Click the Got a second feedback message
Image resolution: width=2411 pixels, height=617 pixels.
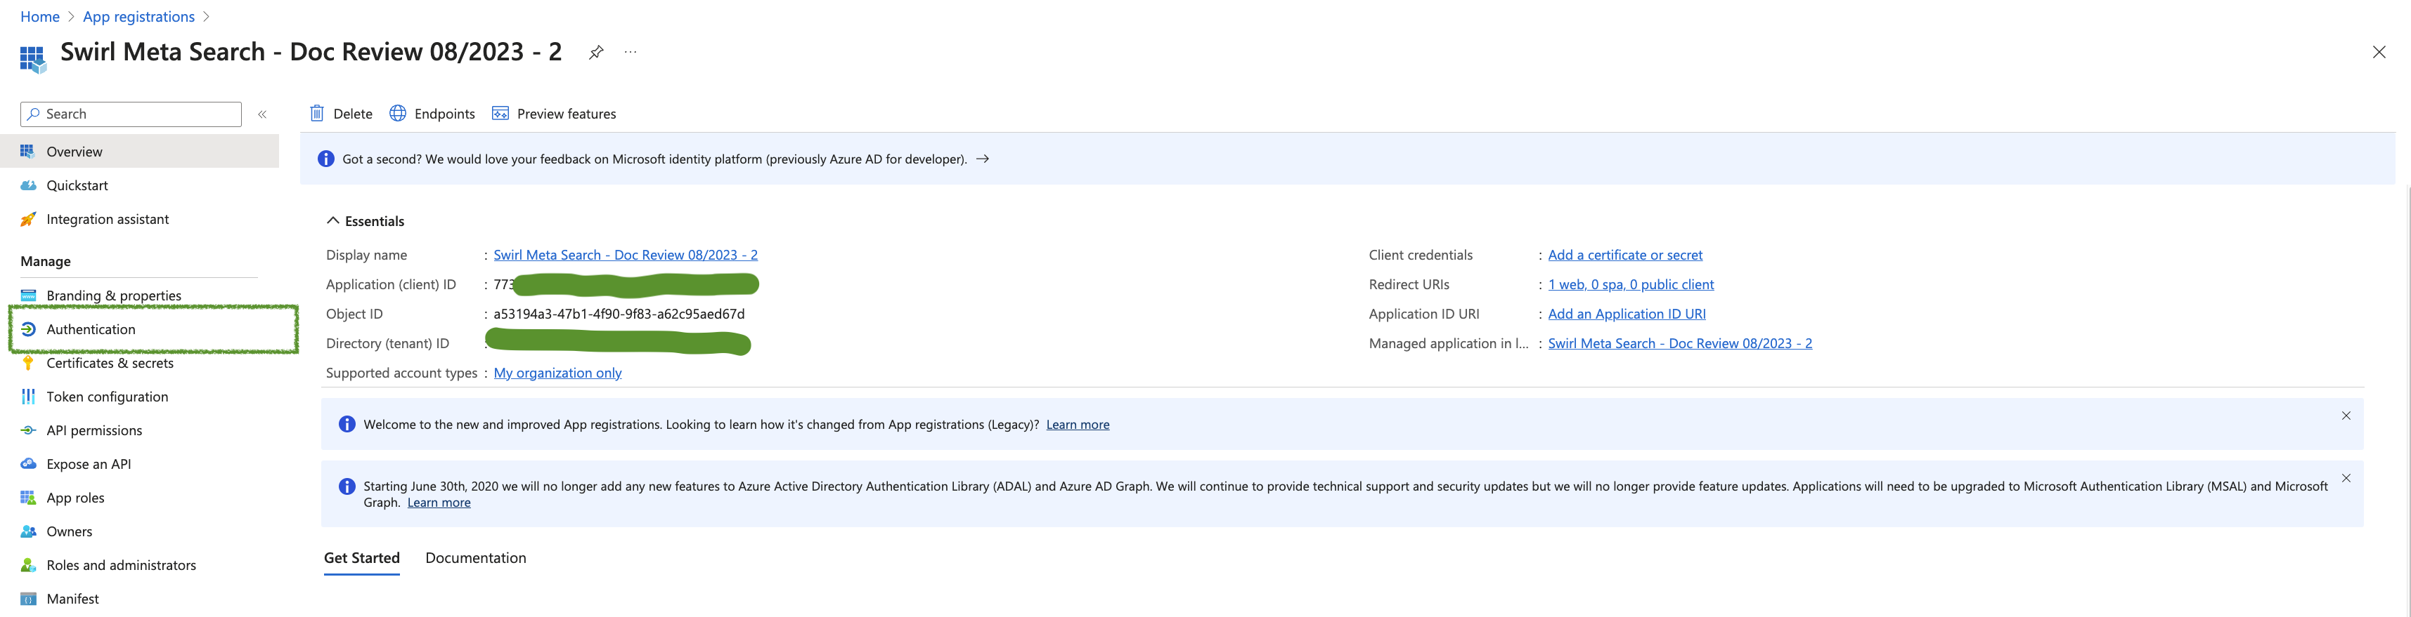[x=654, y=159]
